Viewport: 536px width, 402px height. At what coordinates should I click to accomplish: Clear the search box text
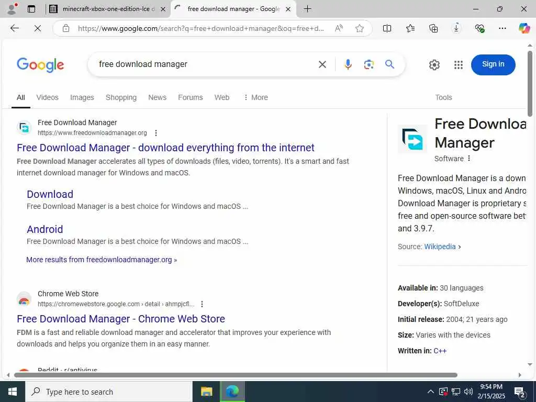point(322,64)
